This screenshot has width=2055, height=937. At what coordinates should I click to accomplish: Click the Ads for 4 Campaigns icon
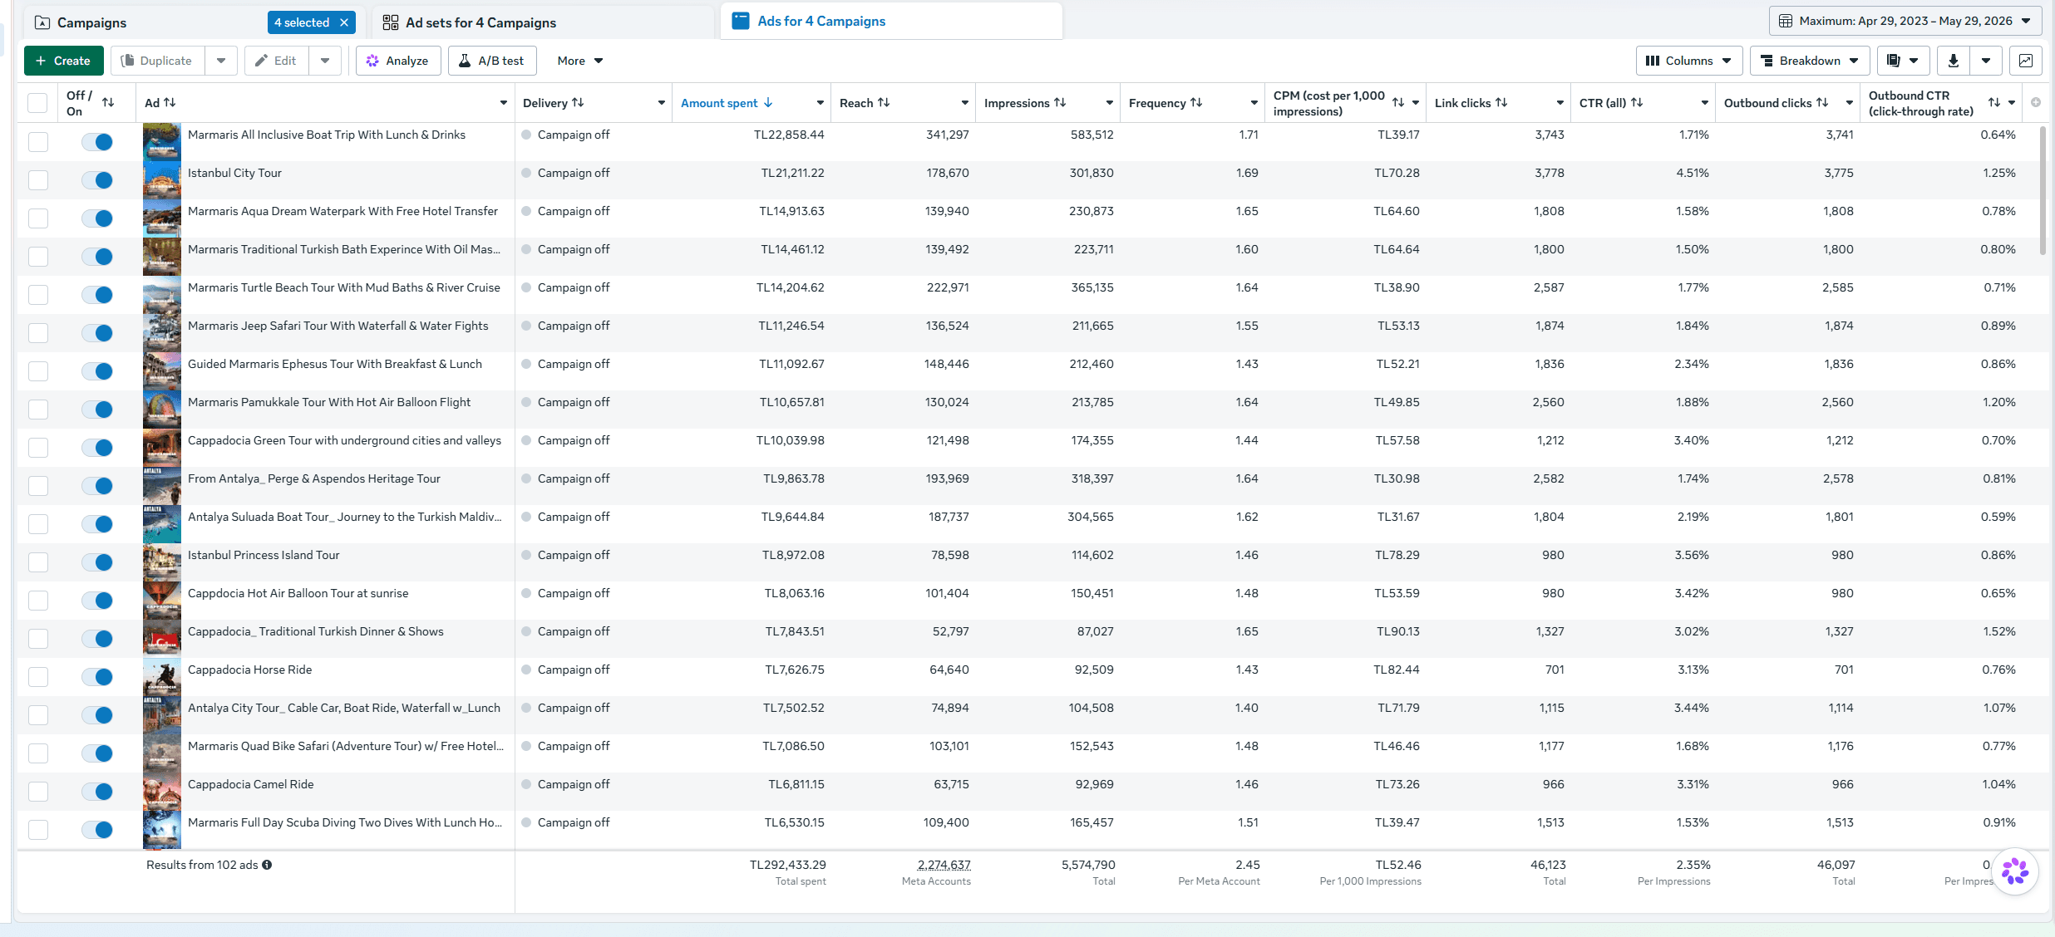(740, 21)
